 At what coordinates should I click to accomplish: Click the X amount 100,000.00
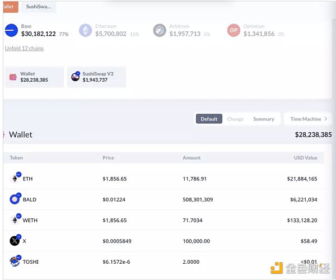click(x=197, y=241)
